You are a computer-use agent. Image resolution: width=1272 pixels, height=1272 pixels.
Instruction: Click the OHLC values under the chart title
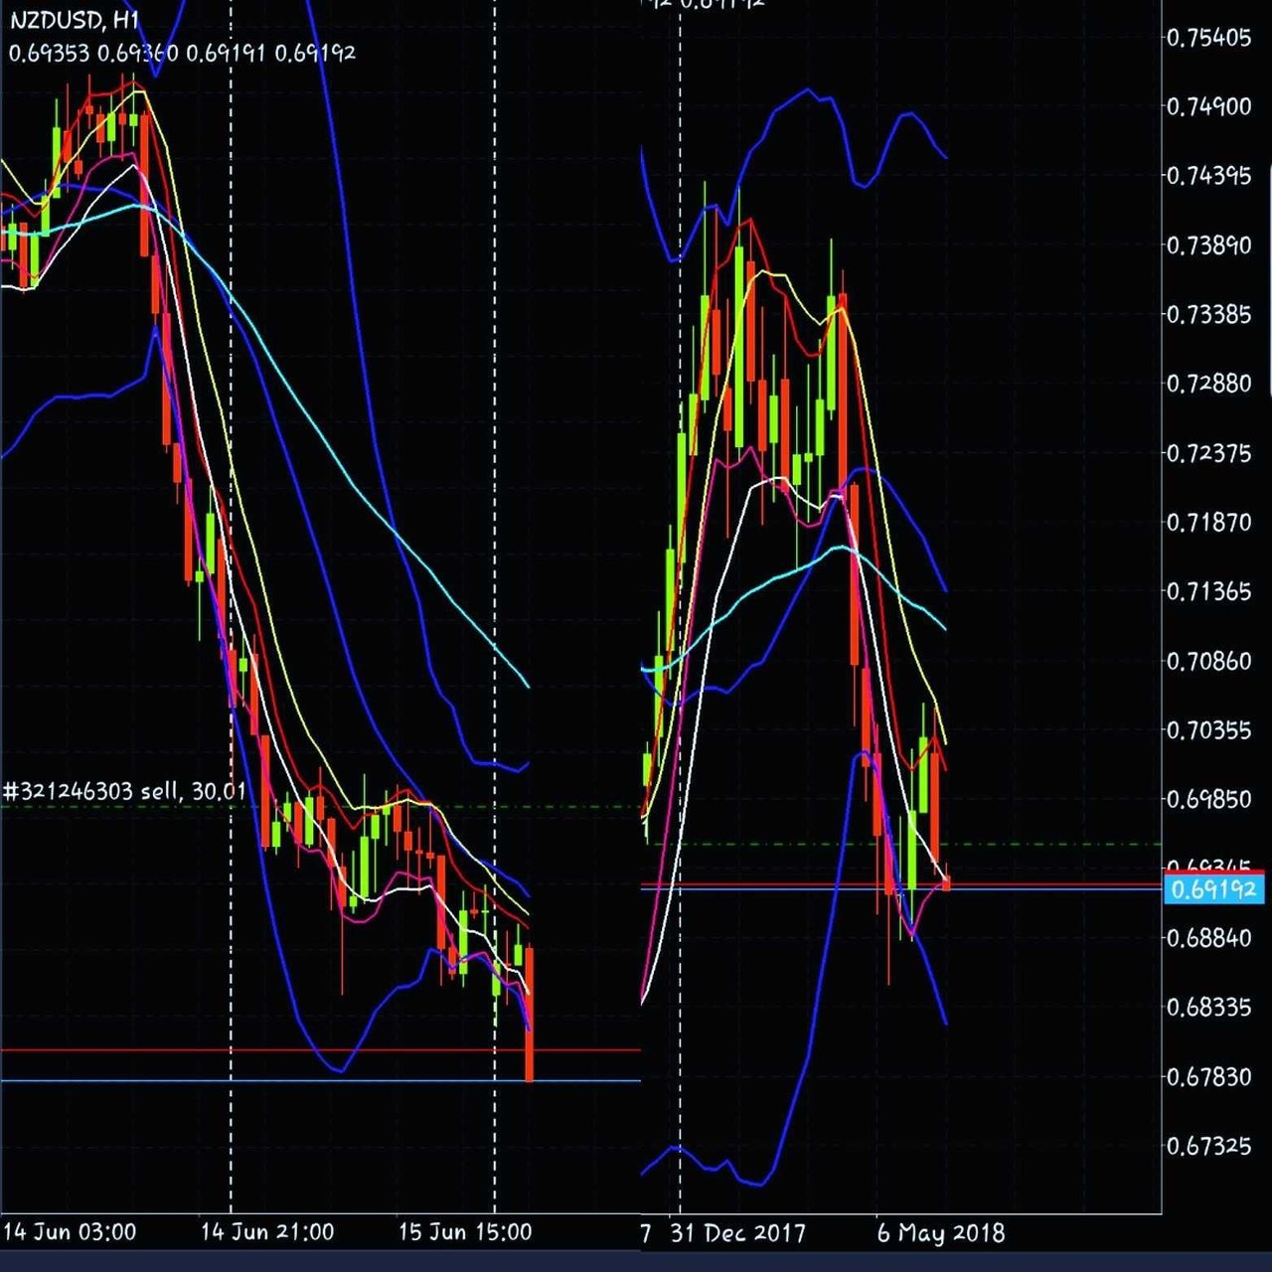tap(182, 53)
